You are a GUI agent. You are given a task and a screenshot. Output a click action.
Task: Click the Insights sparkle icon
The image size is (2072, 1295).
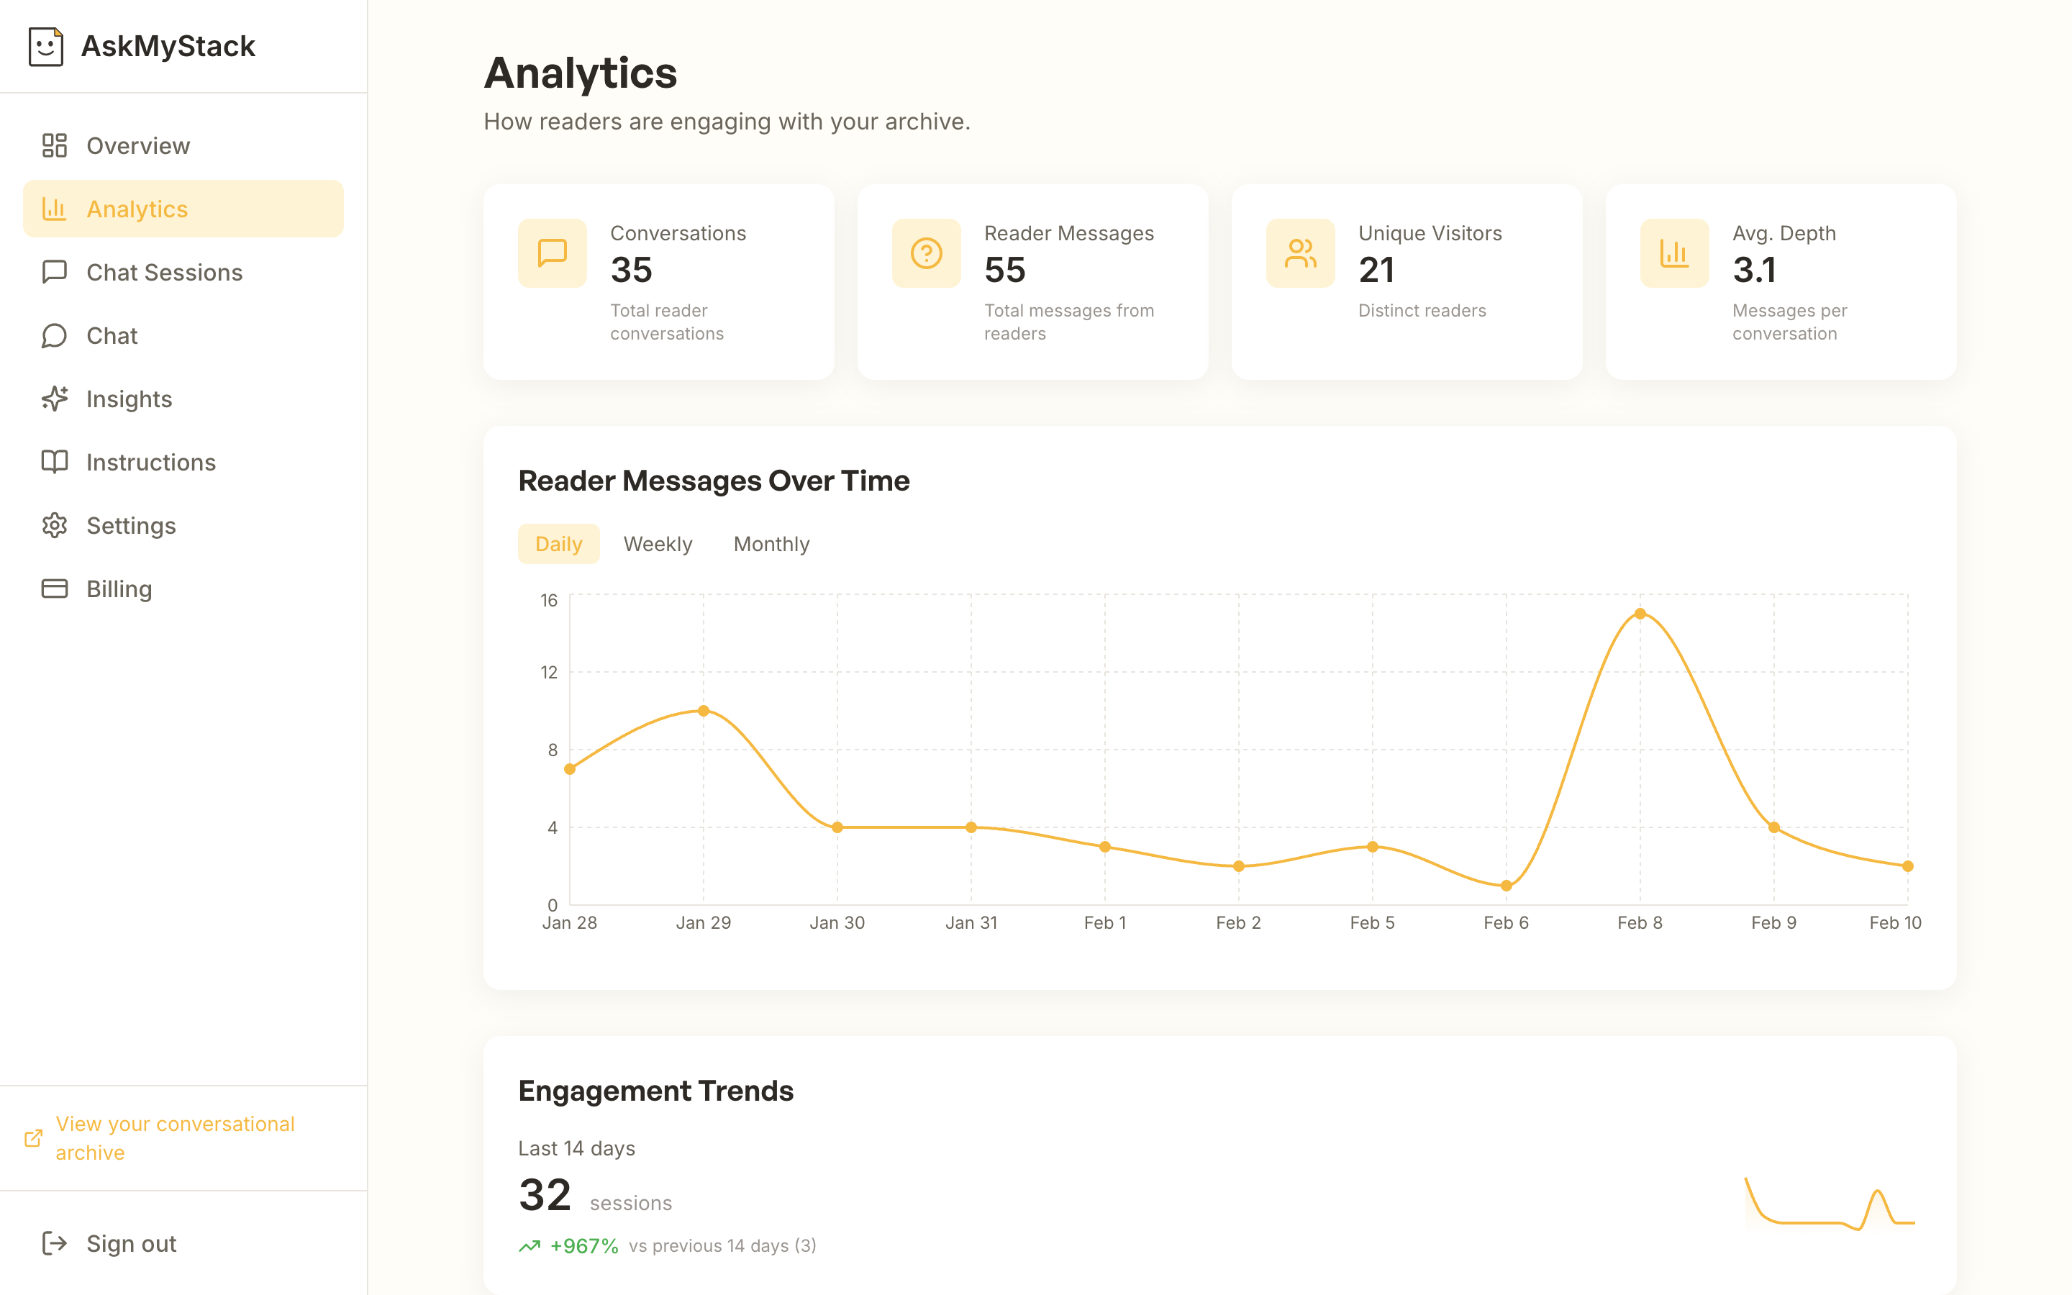(x=54, y=399)
